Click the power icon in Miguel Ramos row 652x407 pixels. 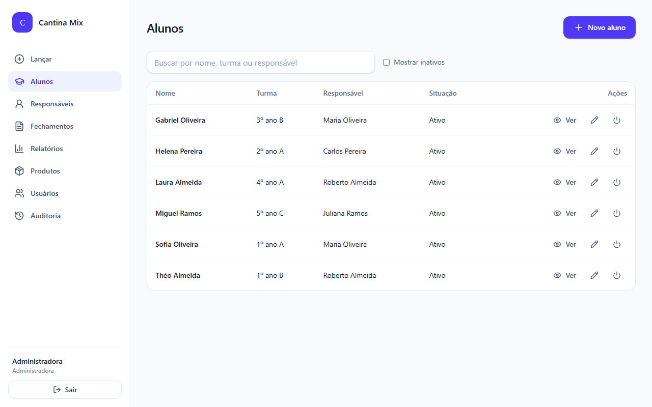coord(617,213)
